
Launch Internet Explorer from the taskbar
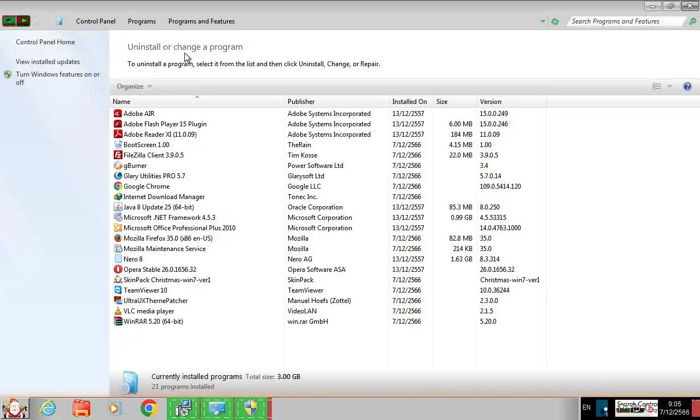pyautogui.click(x=49, y=408)
